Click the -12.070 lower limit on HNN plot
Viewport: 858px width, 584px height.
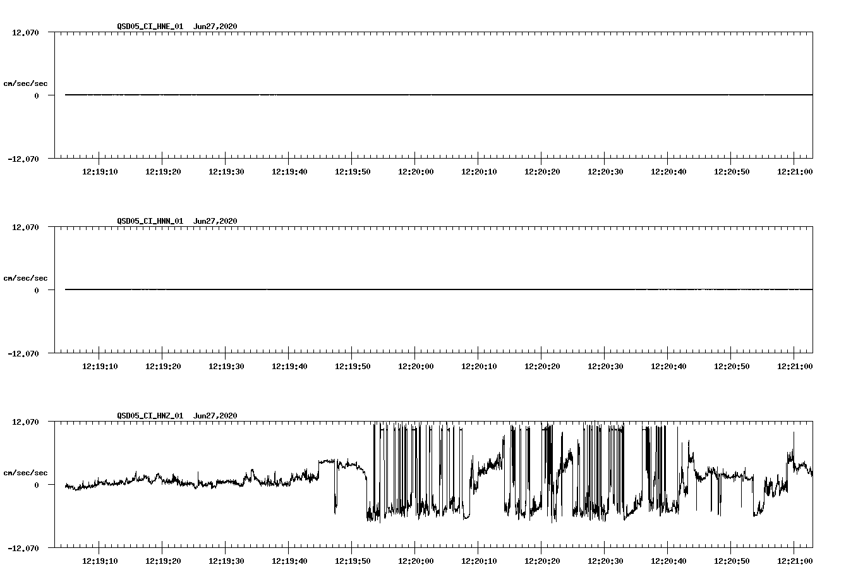(x=23, y=354)
